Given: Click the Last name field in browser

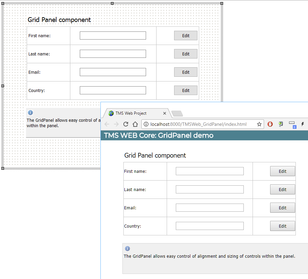Looking at the screenshot, I should click(210, 189).
